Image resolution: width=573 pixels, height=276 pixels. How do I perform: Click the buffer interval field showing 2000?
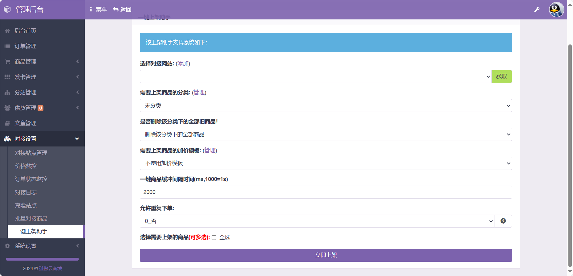pyautogui.click(x=325, y=192)
